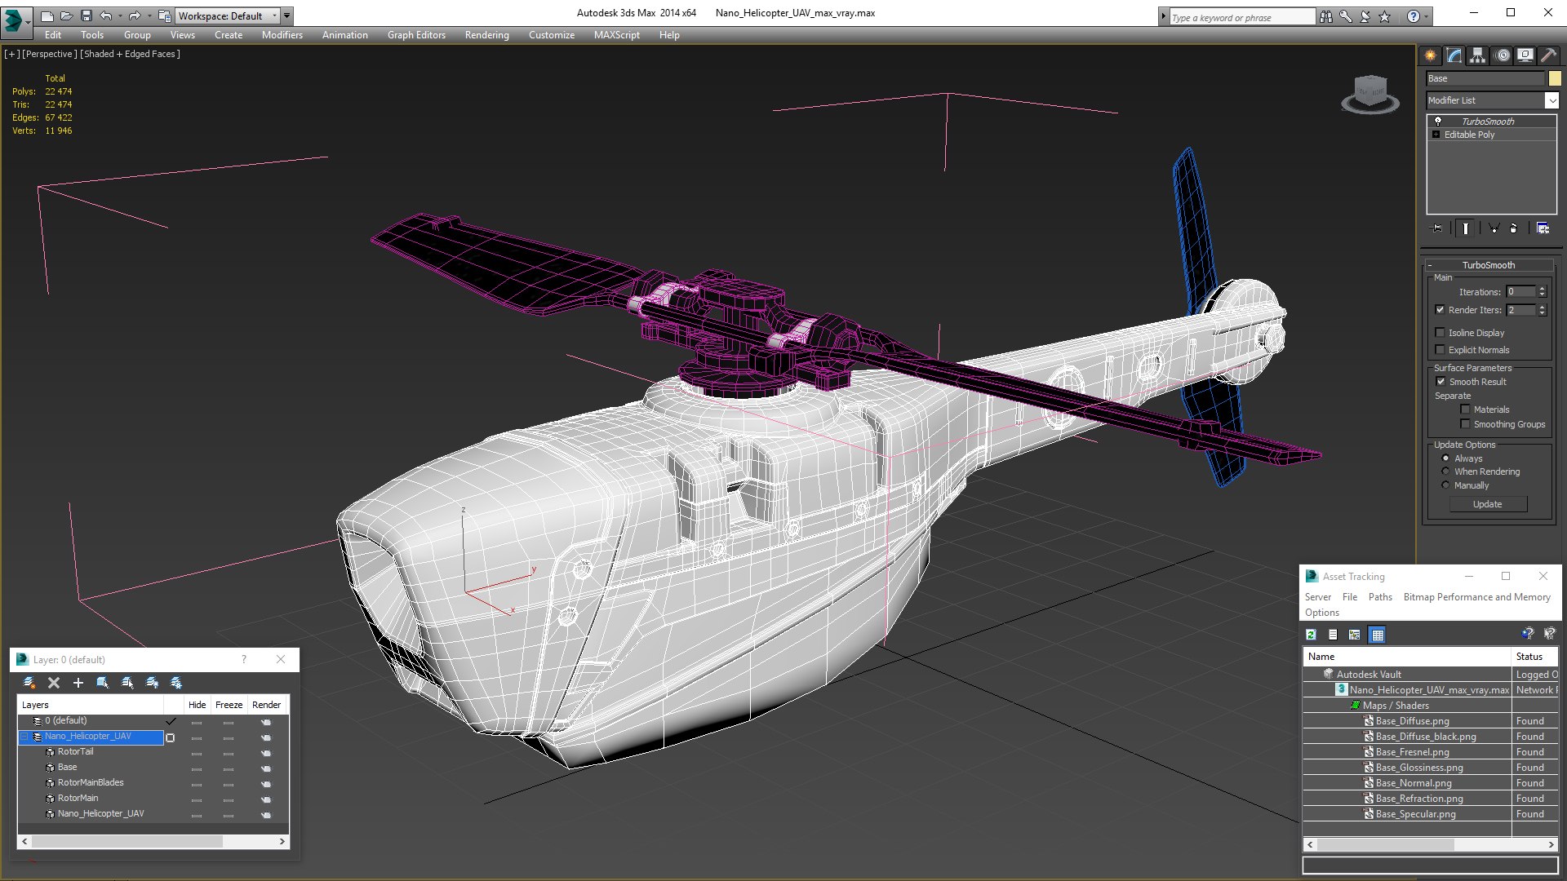Toggle the Smooth Result checkbox
Screen dimensions: 1567x881
(1440, 382)
